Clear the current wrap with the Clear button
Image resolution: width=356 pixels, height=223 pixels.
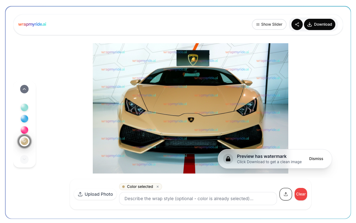(x=301, y=194)
